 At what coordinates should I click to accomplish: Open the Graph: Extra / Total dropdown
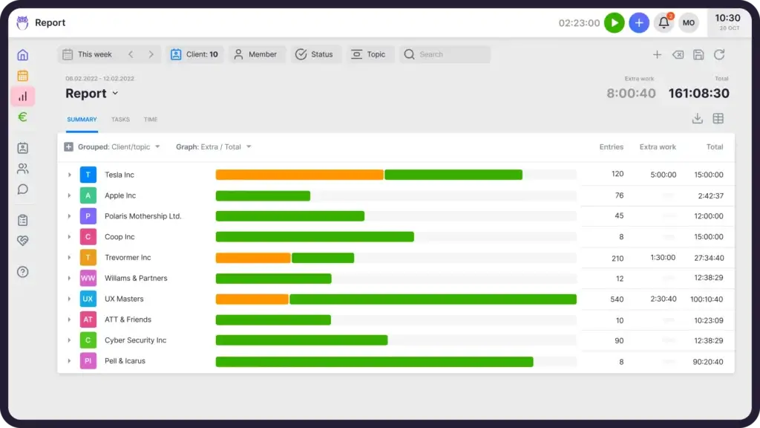tap(214, 146)
